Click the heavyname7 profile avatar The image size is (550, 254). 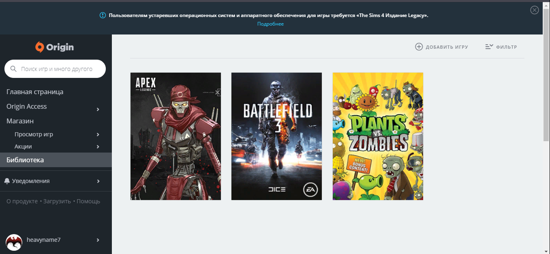(x=14, y=242)
